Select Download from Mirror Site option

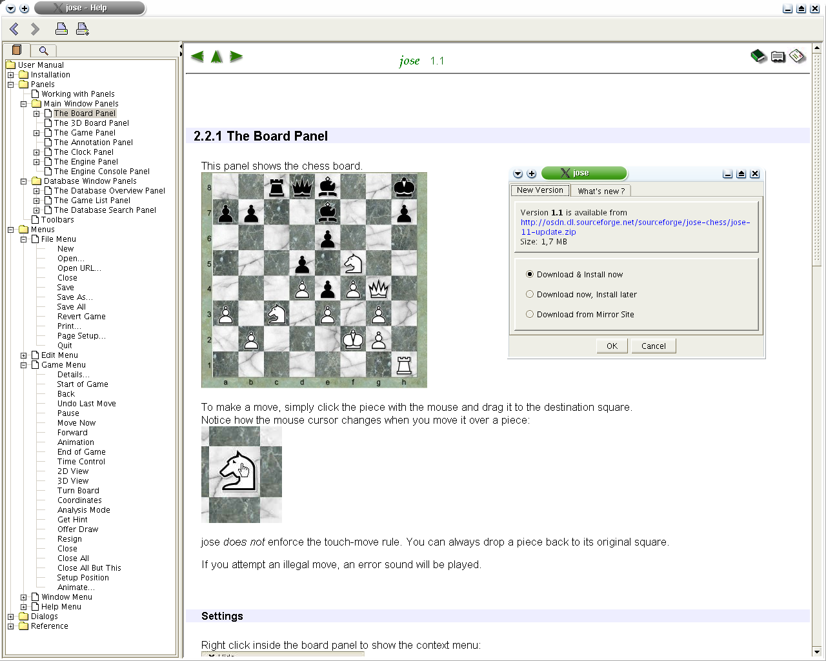coord(530,314)
